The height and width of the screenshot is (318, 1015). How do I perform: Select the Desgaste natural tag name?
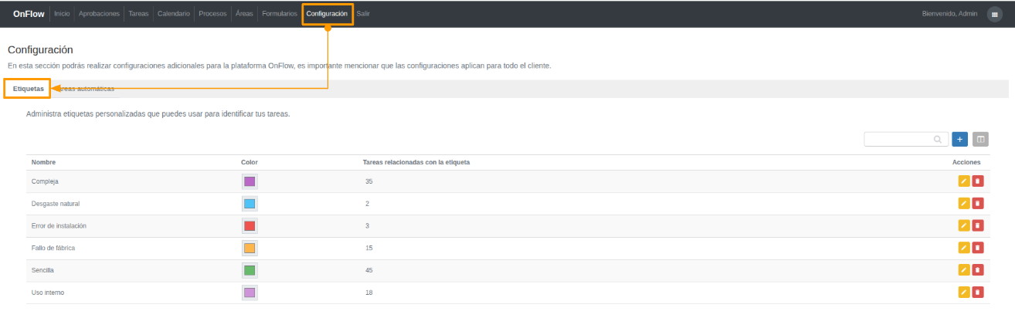(56, 204)
